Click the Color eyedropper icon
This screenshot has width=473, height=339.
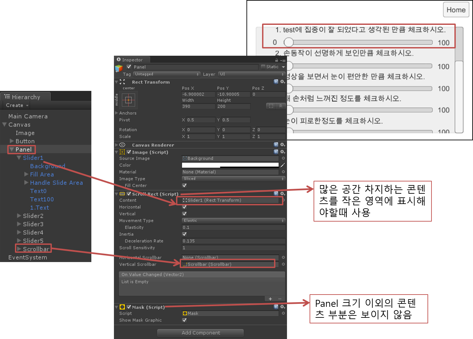click(x=283, y=165)
